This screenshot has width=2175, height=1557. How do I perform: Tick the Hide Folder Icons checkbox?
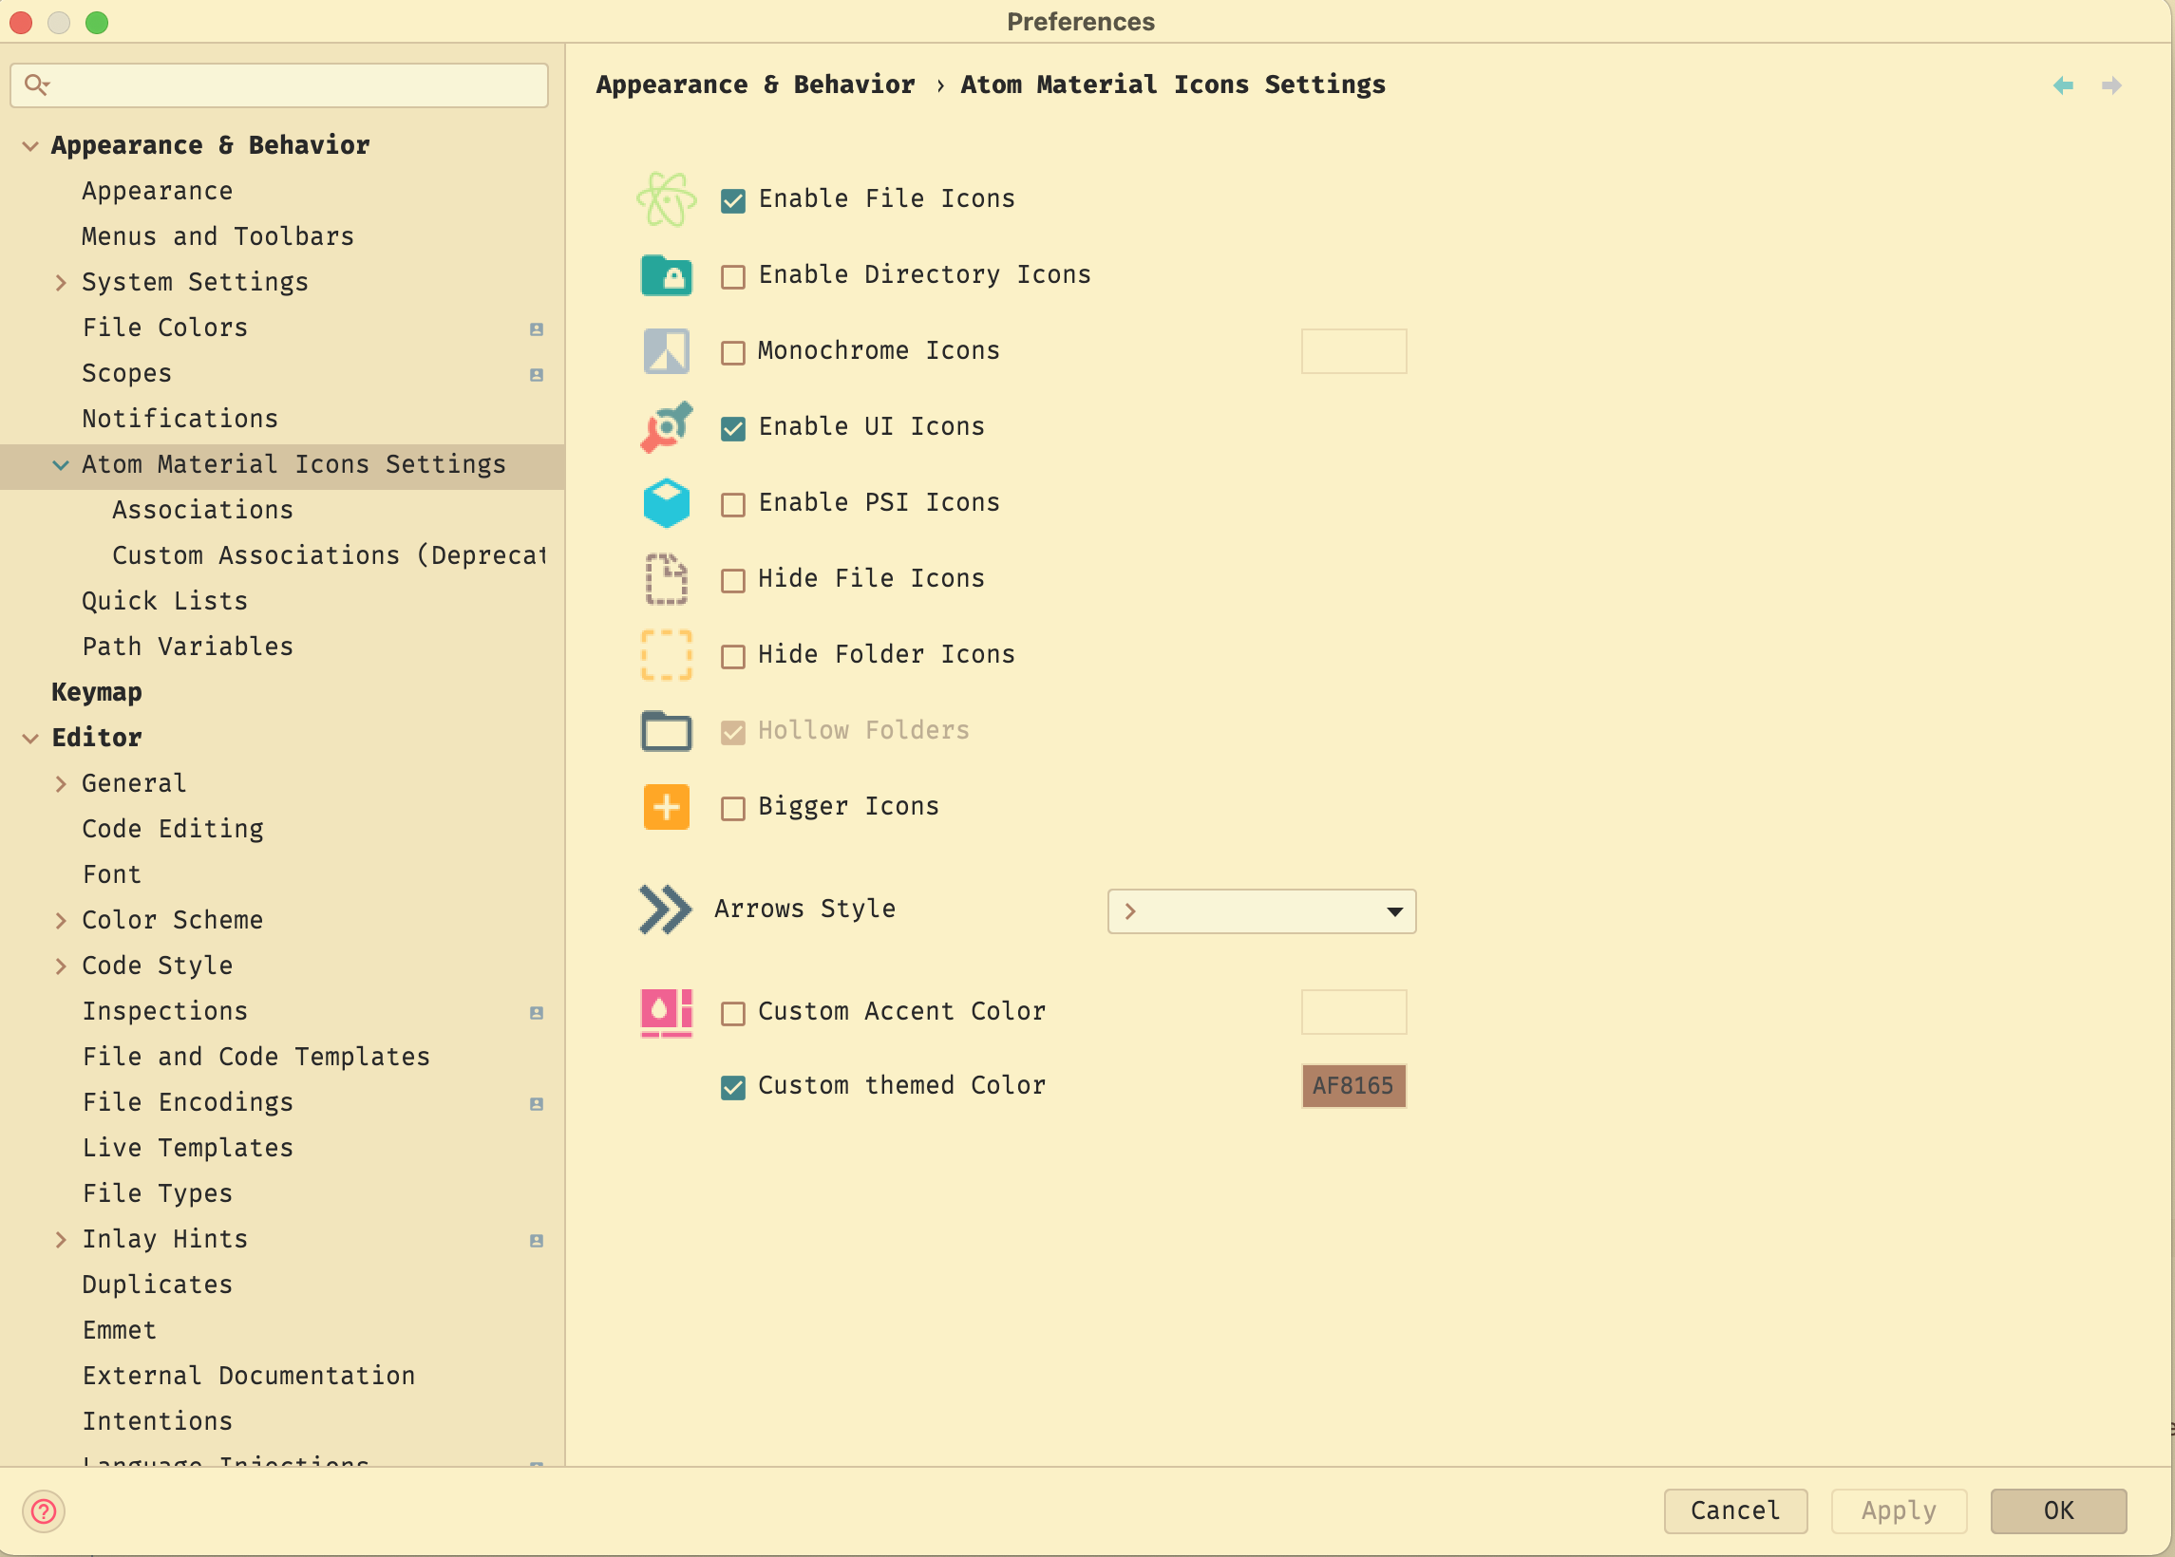[732, 656]
